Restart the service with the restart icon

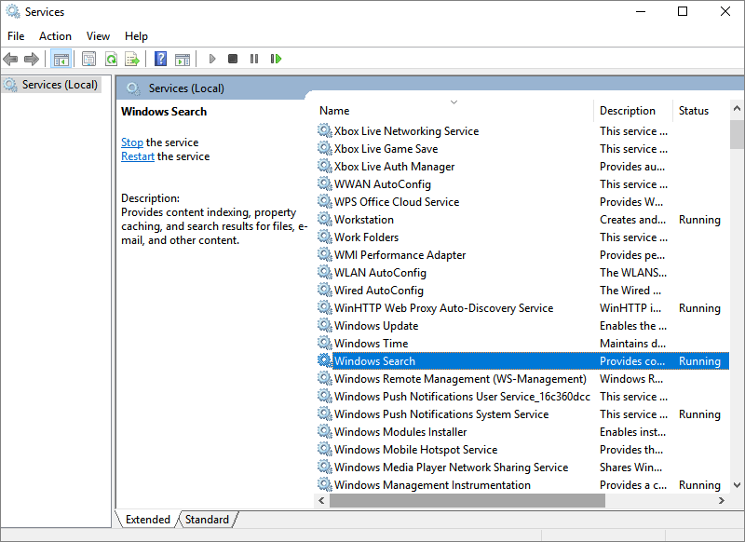(276, 59)
